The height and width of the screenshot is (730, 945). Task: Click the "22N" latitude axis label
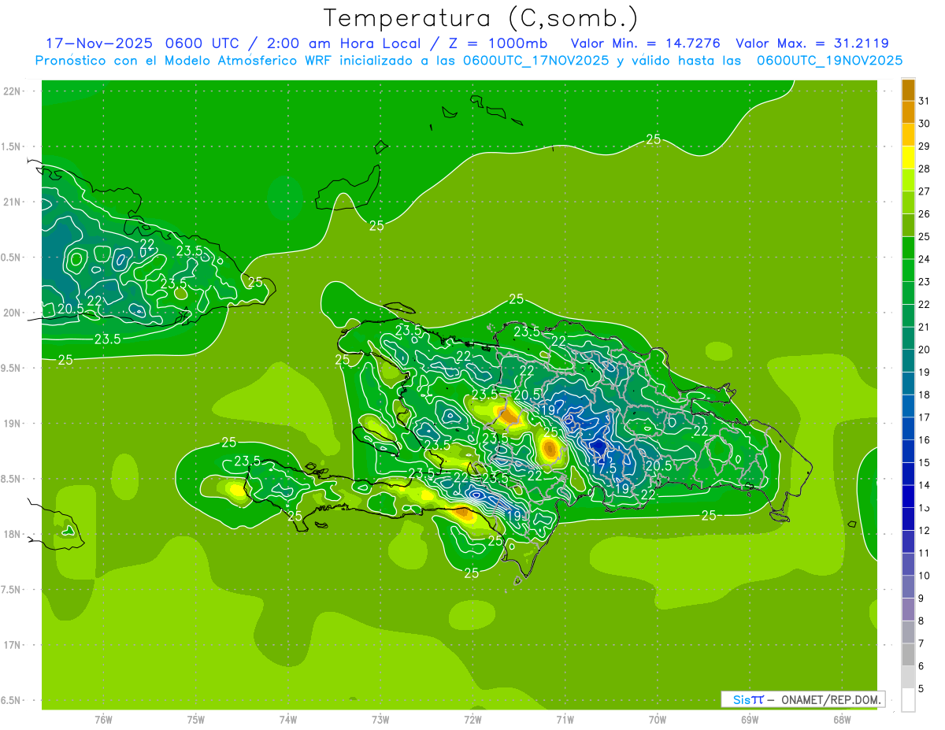click(13, 91)
